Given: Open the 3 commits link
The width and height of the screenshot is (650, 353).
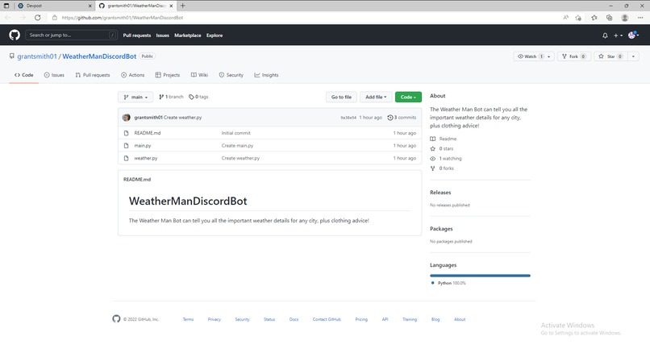Looking at the screenshot, I should click(402, 118).
